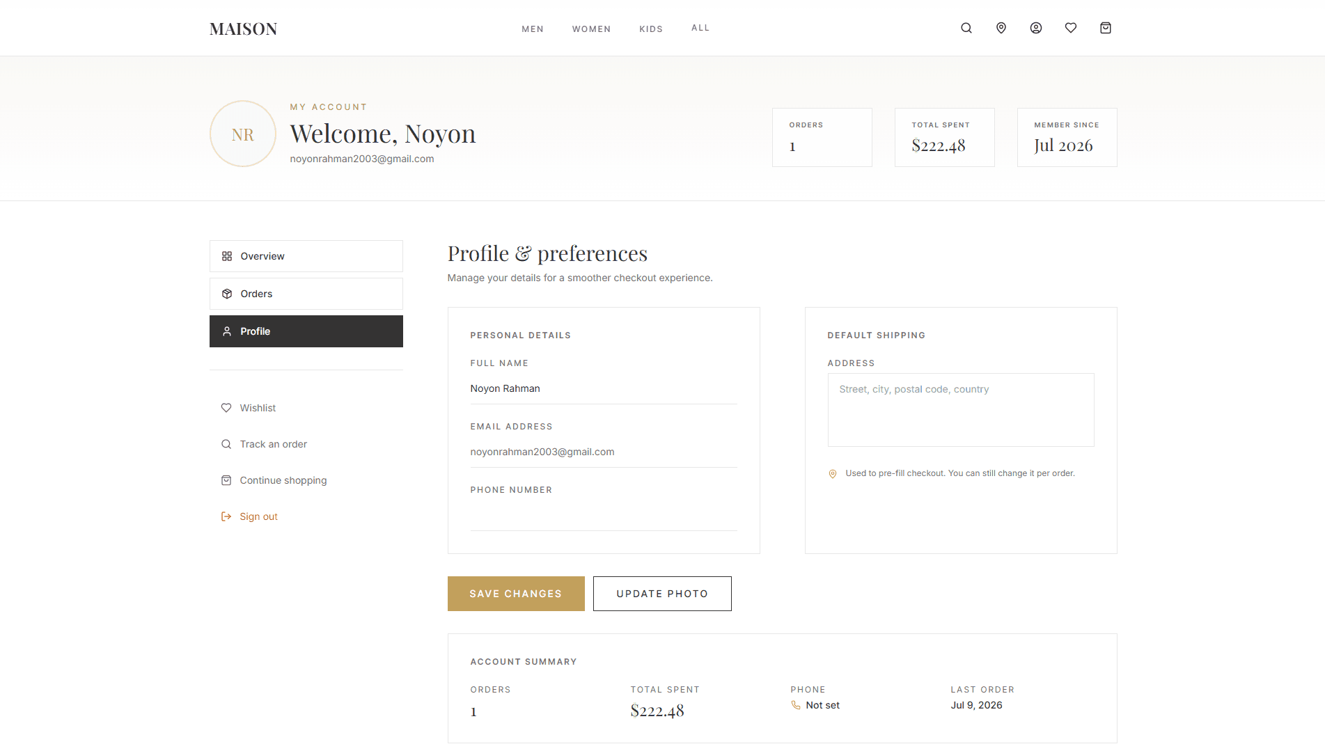Open the MEN navigation menu
This screenshot has height=751, width=1325.
[533, 29]
